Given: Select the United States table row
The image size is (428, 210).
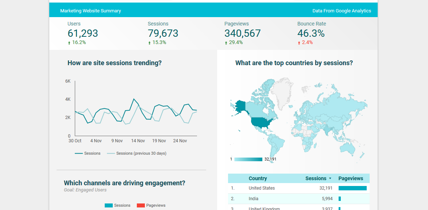Looking at the screenshot, I should (x=262, y=188).
